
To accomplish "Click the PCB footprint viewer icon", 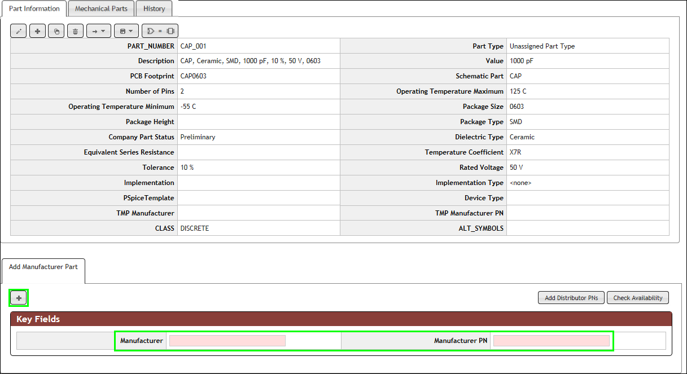I will 170,31.
